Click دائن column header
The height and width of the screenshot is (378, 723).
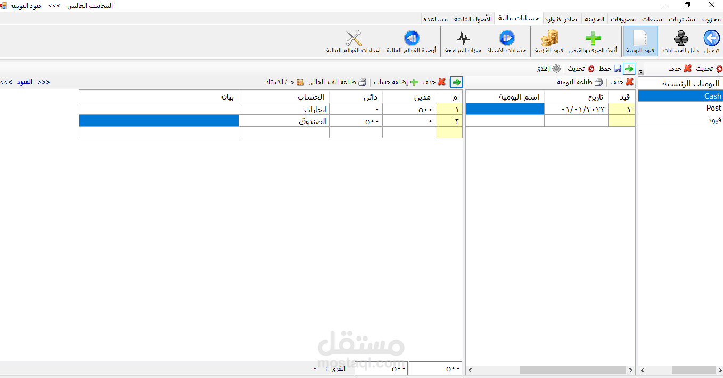point(356,97)
